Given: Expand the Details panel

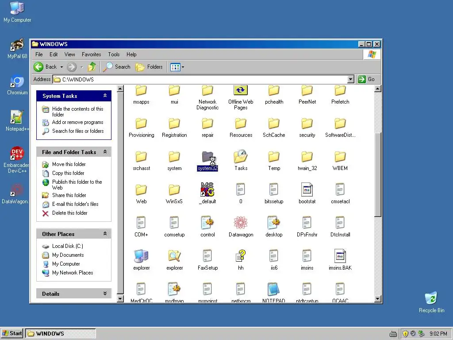Looking at the screenshot, I should click(105, 294).
